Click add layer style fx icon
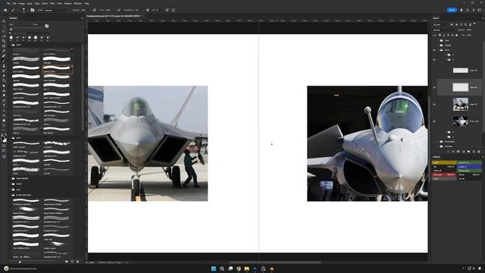Viewport: 485px width, 273px height. 453,152
